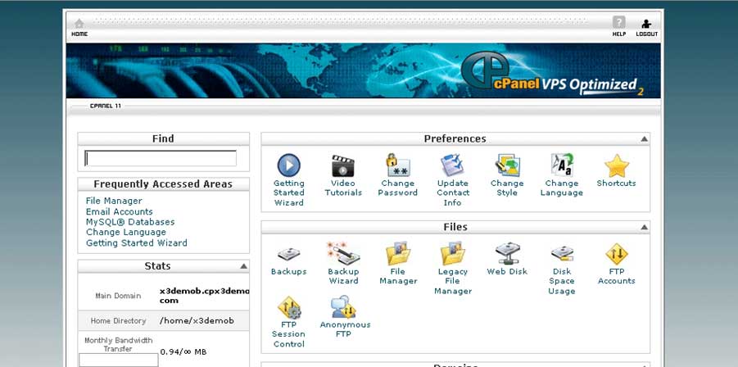Open MySQL Databases link
Image resolution: width=738 pixels, height=367 pixels.
[x=130, y=222]
